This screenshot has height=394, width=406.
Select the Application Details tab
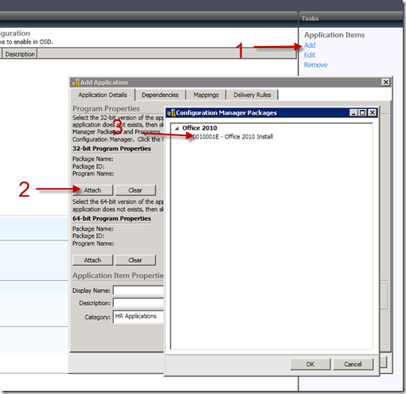click(103, 95)
